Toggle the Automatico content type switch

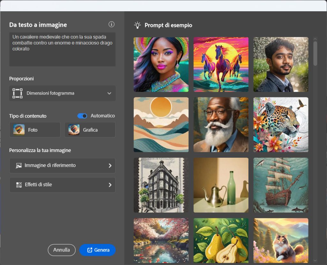click(82, 116)
